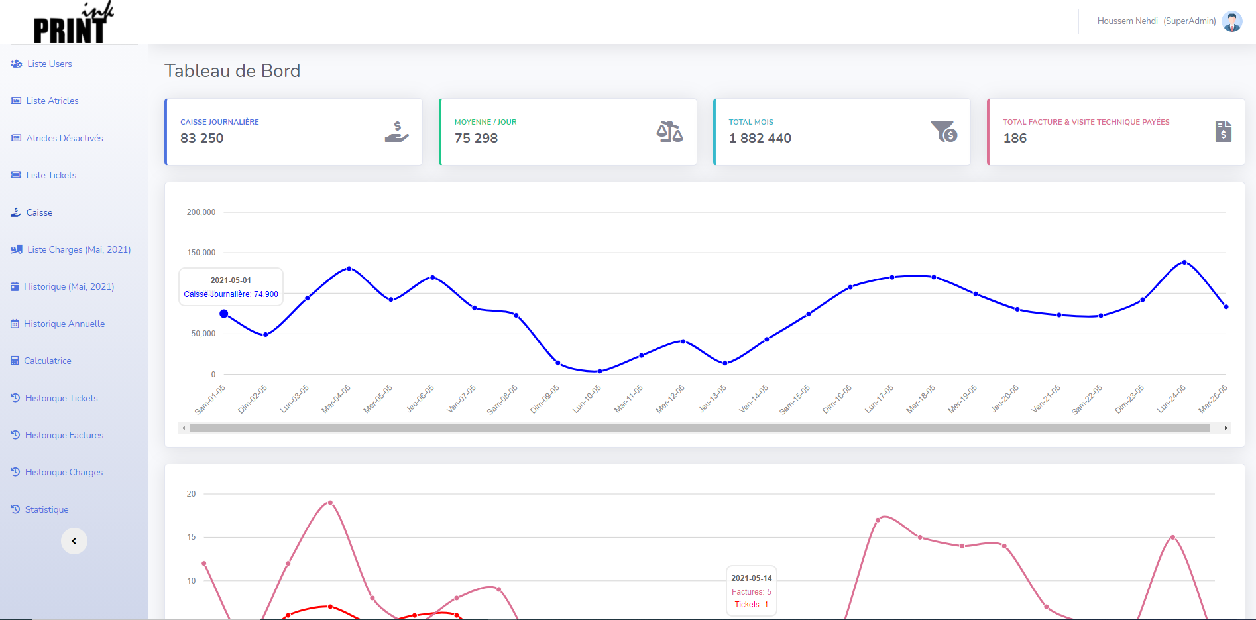The image size is (1256, 620).
Task: Go to Atricles Désactivés
Action: coord(65,138)
